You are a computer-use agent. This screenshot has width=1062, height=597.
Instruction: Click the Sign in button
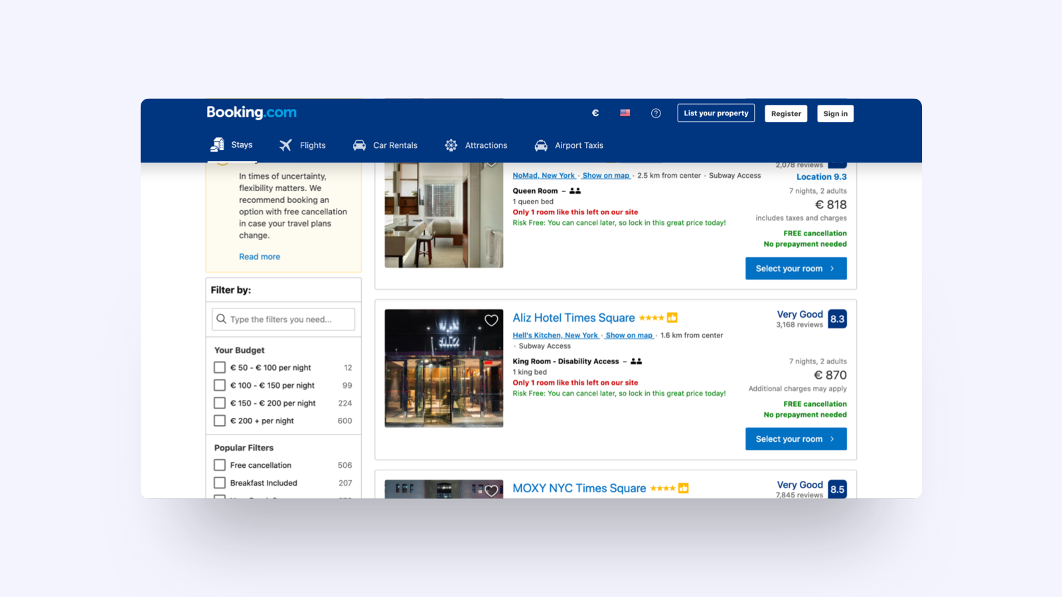click(836, 113)
